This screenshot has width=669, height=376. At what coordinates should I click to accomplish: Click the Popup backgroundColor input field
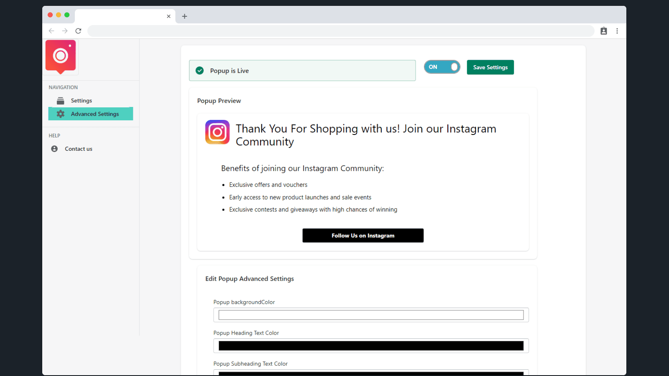[371, 315]
